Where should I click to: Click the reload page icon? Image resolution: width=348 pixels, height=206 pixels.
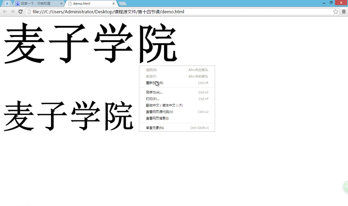pos(20,12)
